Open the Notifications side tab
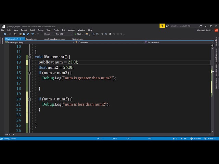 tap(216, 83)
